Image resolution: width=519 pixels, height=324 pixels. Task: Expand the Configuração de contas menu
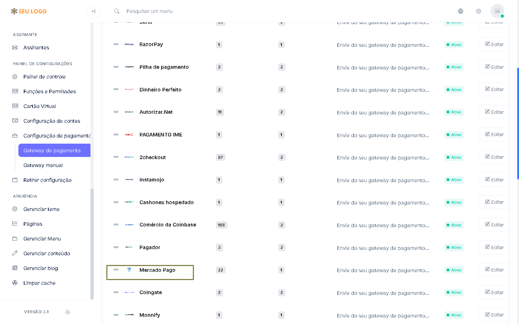[52, 121]
